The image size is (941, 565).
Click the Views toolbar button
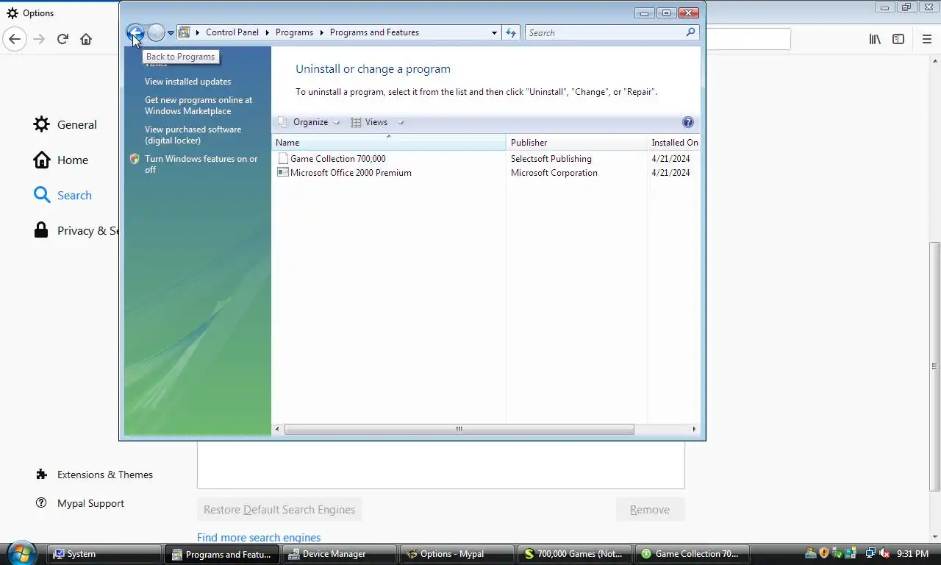[x=370, y=122]
